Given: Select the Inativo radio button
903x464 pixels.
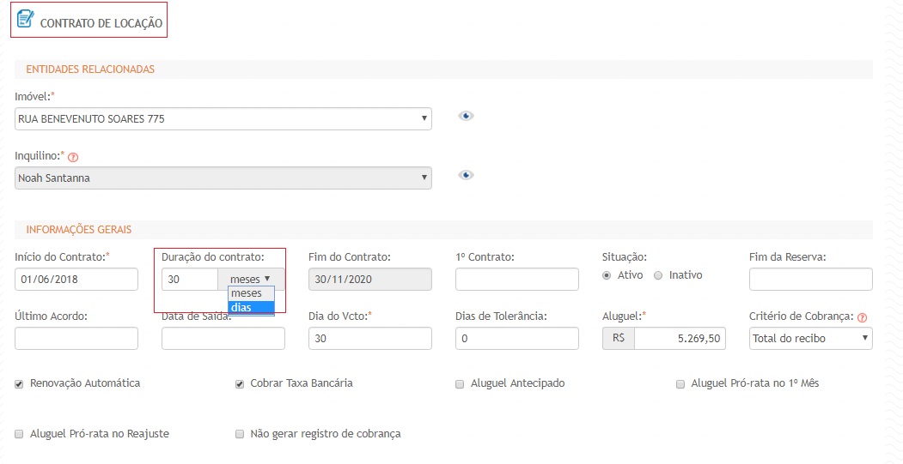Looking at the screenshot, I should (659, 275).
